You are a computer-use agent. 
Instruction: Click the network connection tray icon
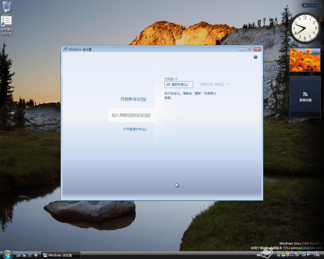pos(304,255)
